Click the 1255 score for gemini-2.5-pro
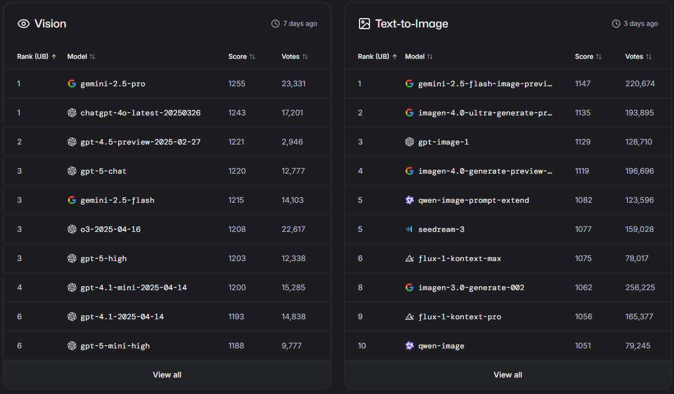The width and height of the screenshot is (674, 394). pos(237,84)
